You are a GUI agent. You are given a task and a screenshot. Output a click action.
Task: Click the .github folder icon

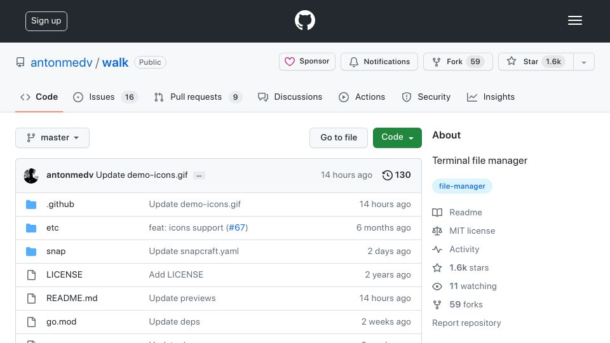31,204
